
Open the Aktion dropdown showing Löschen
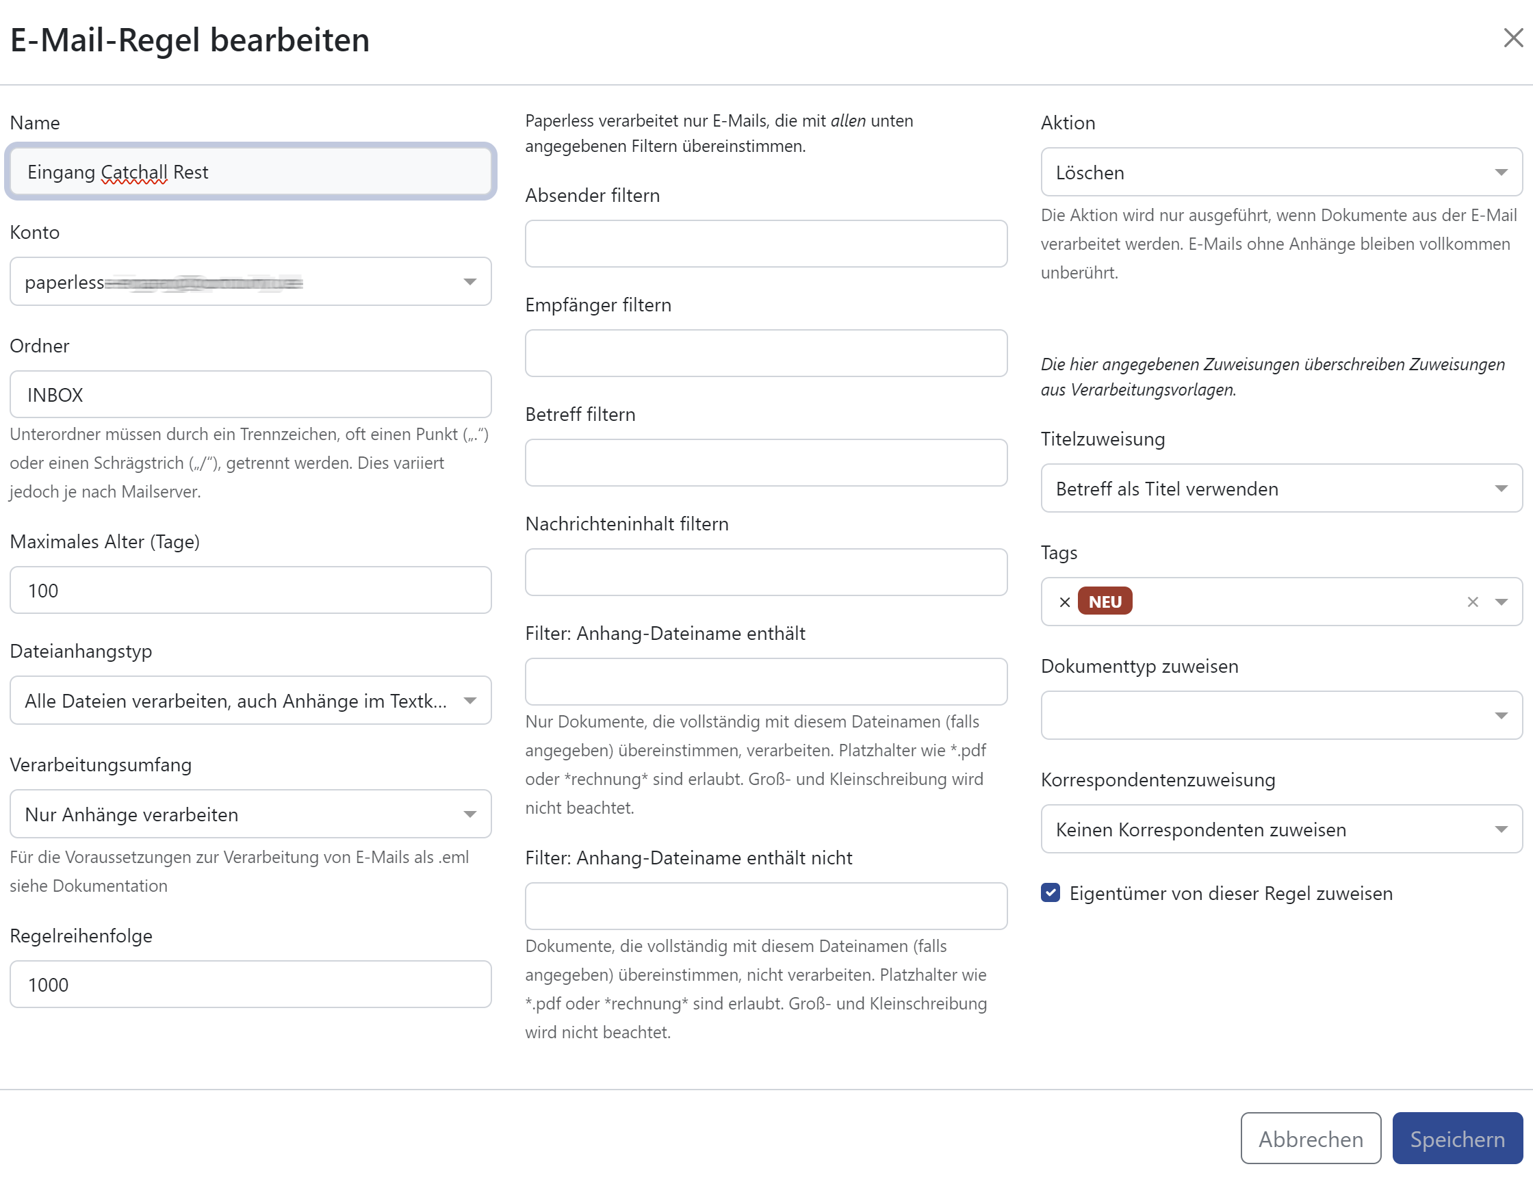pyautogui.click(x=1281, y=172)
